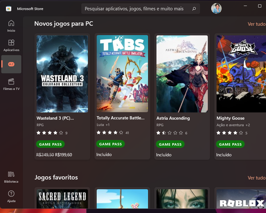The height and width of the screenshot is (213, 266).
Task: Click the search magnifier icon
Action: coord(194,8)
